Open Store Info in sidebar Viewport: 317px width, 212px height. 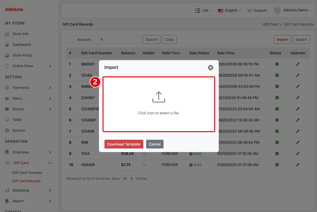point(20,34)
